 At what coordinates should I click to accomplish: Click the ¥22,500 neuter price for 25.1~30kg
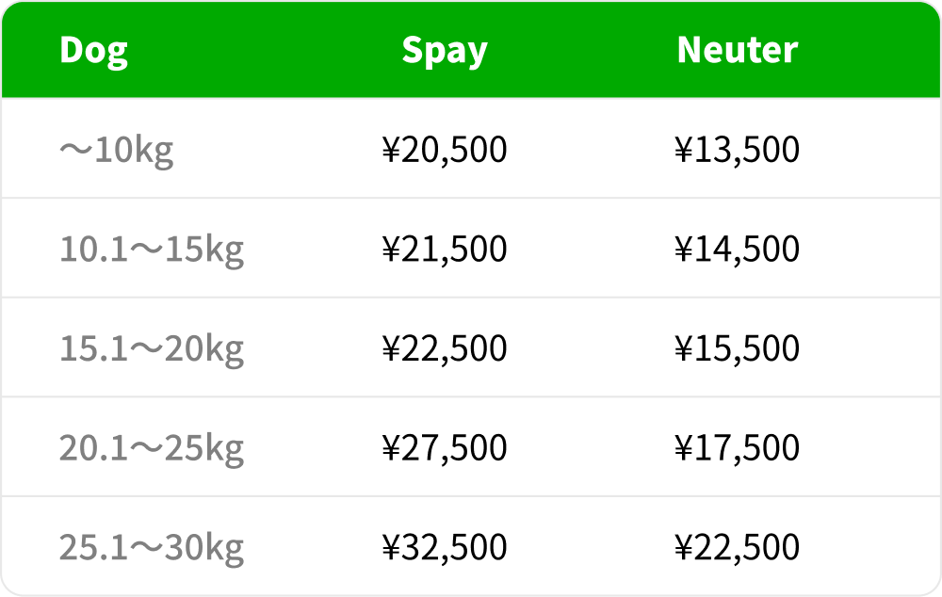tap(738, 548)
